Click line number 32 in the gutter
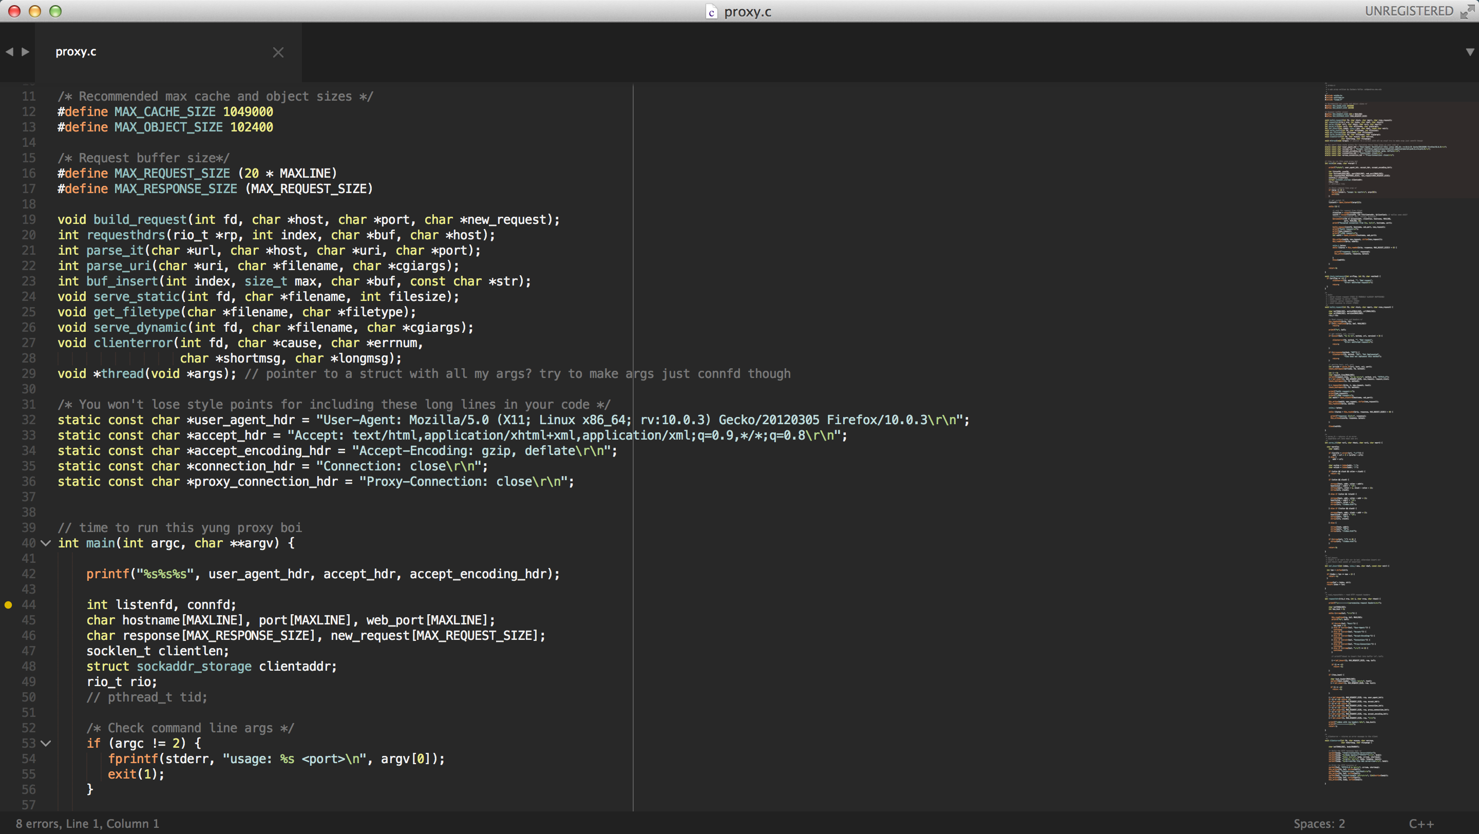The image size is (1479, 834). point(29,420)
